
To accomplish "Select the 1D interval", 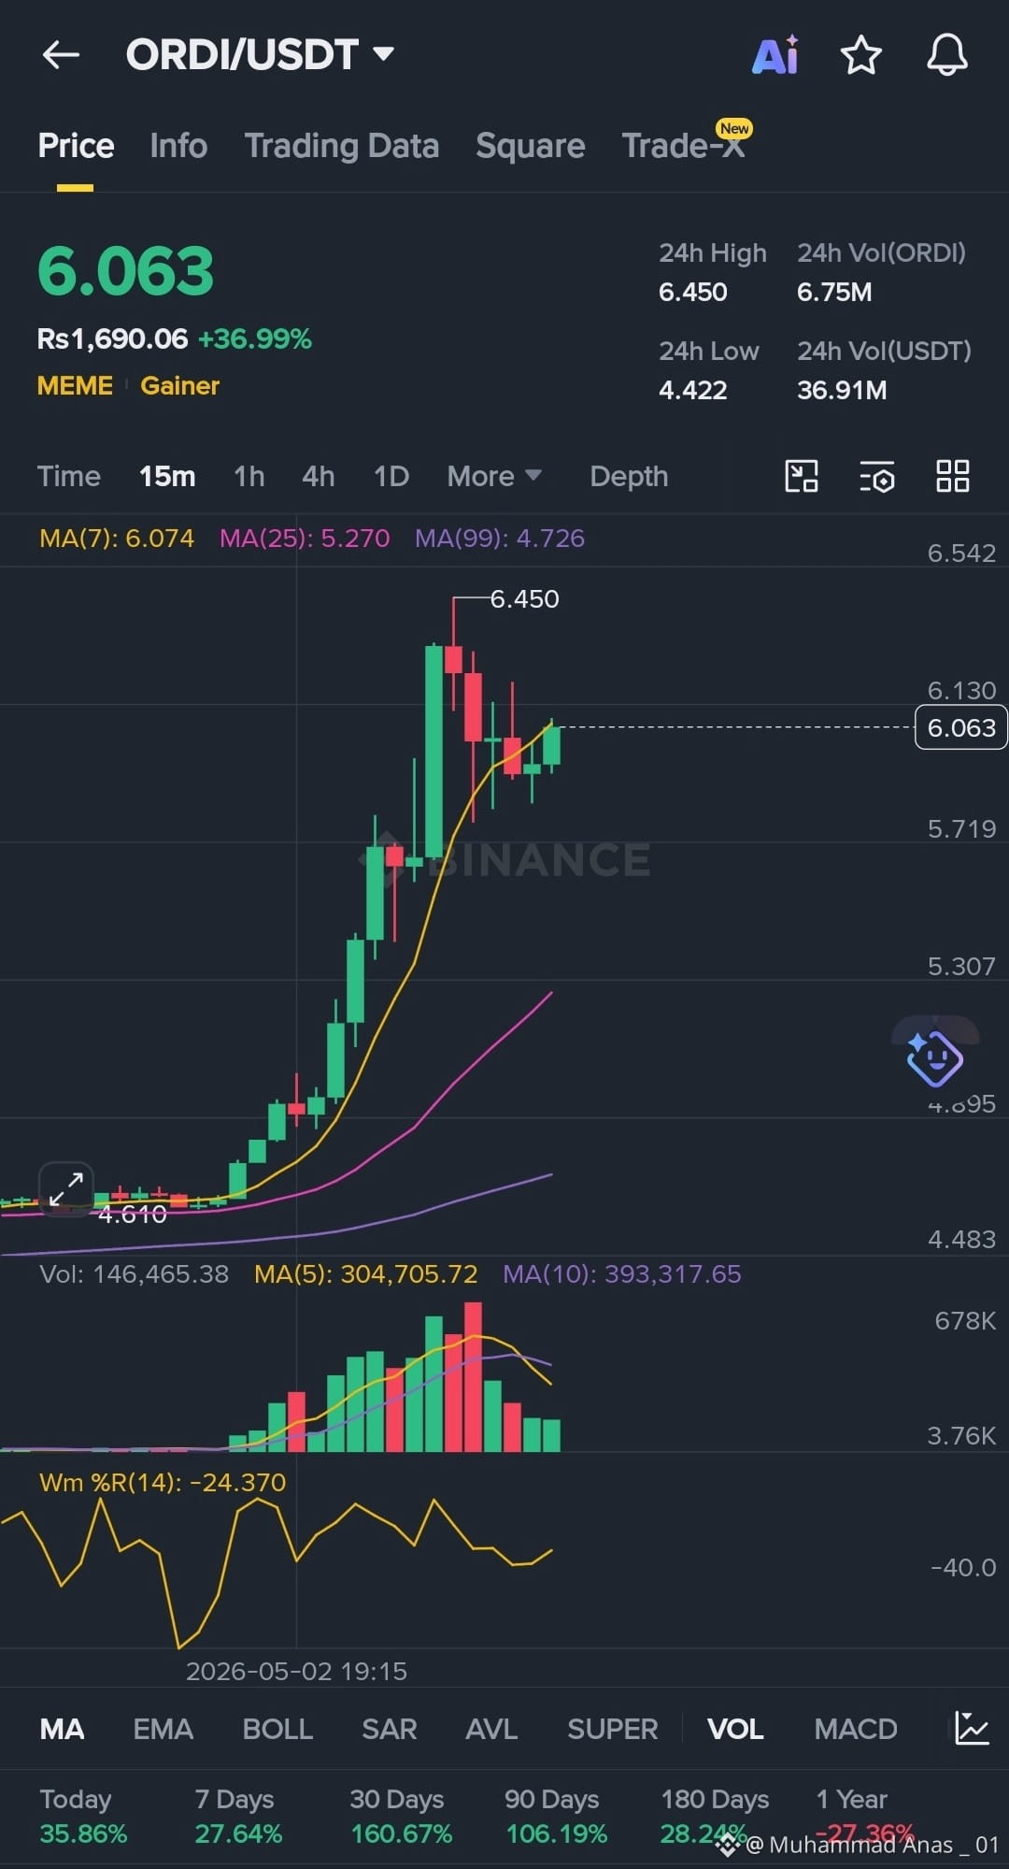I will click(391, 476).
